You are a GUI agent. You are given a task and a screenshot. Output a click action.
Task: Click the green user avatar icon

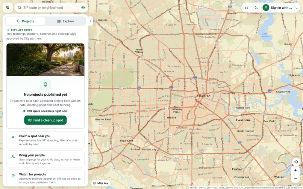pyautogui.click(x=266, y=8)
